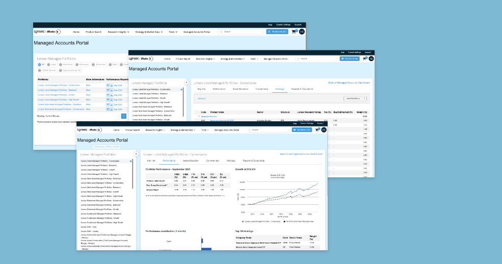The image size is (502, 264).
Task: Collapse portfolio list panel in performance window
Action: pos(136,154)
